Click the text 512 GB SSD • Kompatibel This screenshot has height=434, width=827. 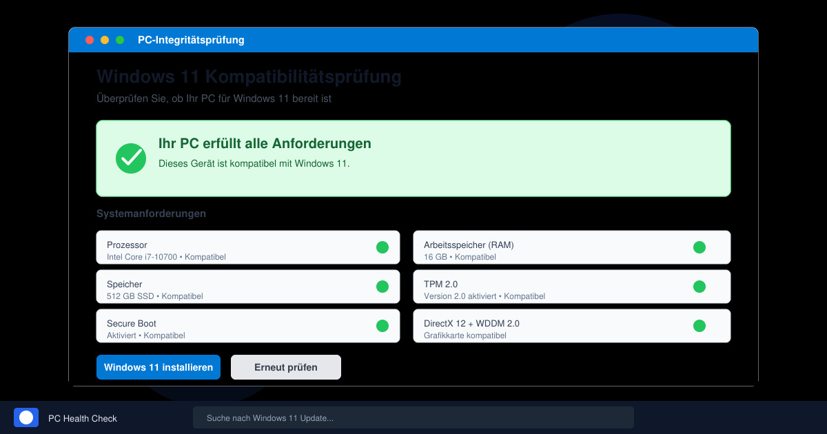pos(155,296)
